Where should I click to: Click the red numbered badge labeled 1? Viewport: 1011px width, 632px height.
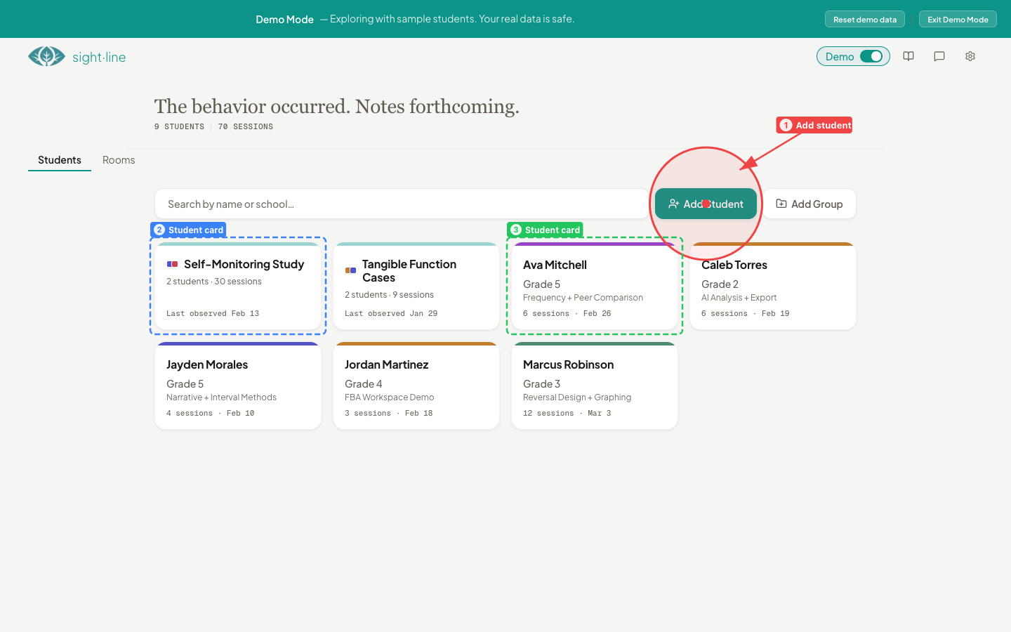(x=786, y=124)
